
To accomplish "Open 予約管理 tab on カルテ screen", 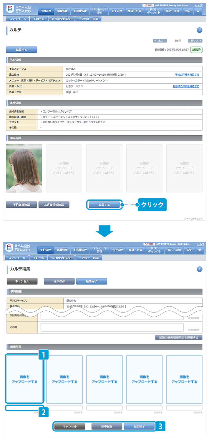I will pyautogui.click(x=46, y=11).
